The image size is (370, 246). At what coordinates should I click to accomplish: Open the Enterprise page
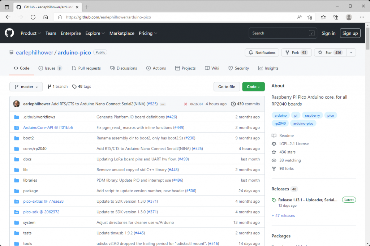[x=71, y=33]
